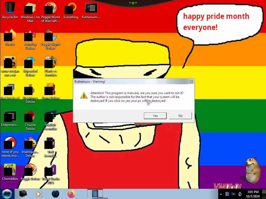Image resolution: width=266 pixels, height=199 pixels.
Task: Select the 'that but its c#' icon
Action: [x=10, y=91]
